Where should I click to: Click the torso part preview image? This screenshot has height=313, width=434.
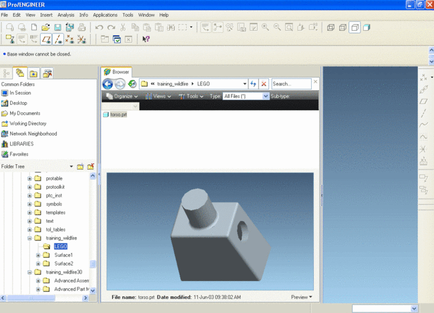tap(210, 232)
